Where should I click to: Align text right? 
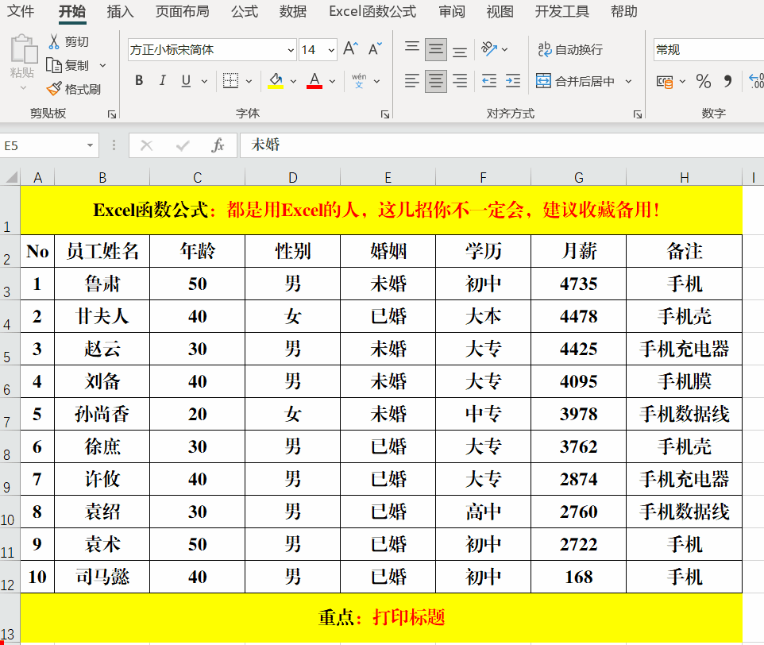[x=460, y=81]
